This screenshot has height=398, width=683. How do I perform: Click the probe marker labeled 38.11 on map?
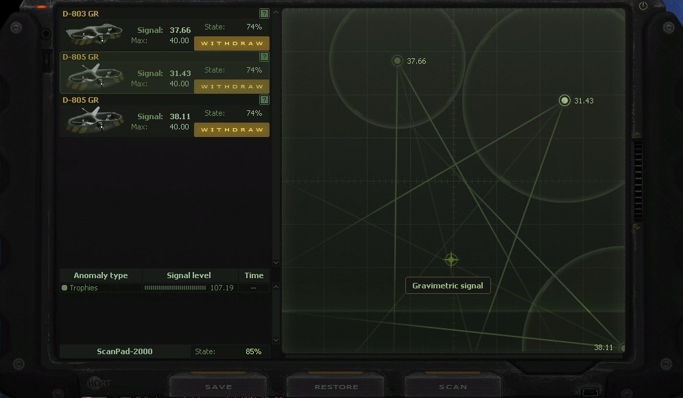pos(622,347)
